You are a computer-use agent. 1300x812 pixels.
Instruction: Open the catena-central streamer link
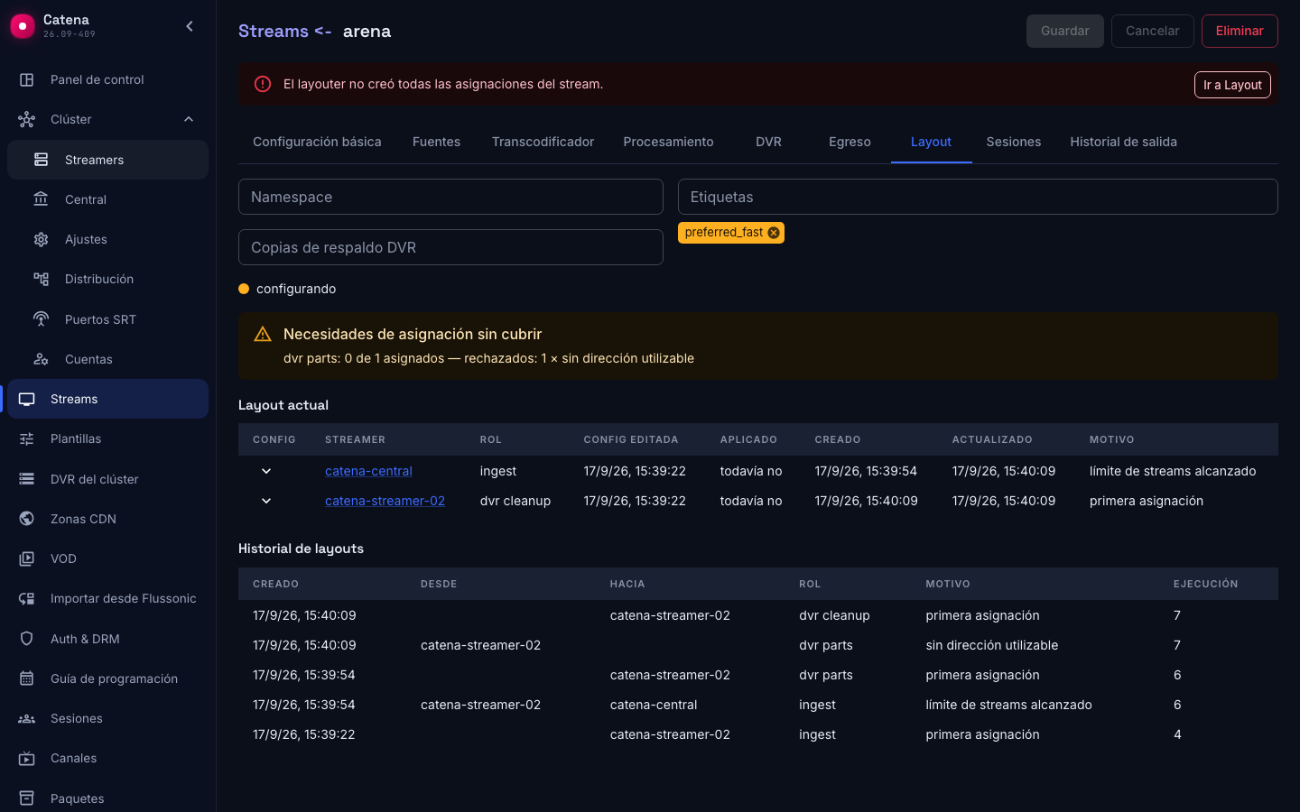[368, 471]
